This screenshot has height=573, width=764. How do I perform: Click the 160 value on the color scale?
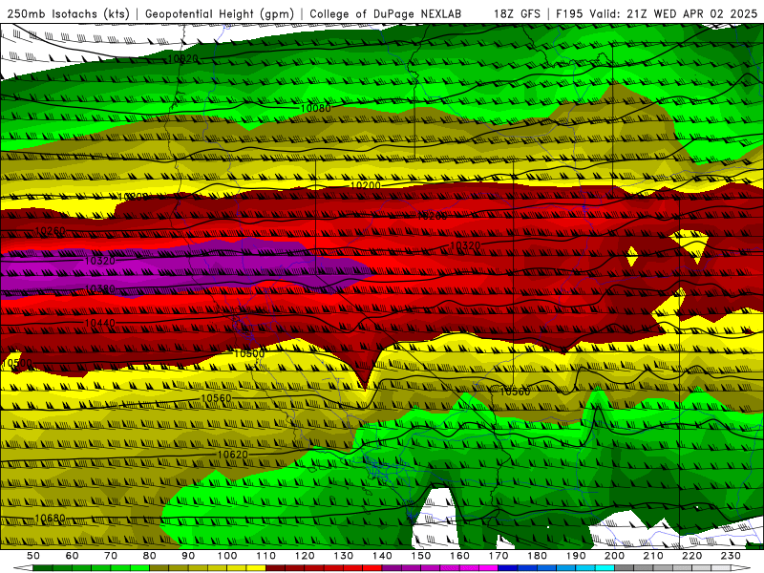459,556
